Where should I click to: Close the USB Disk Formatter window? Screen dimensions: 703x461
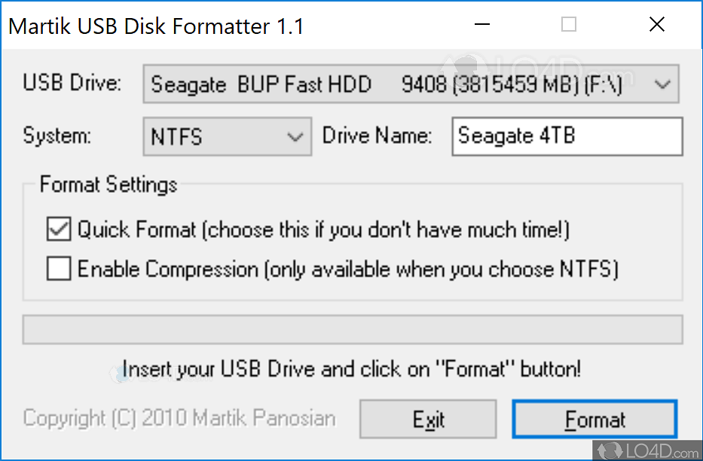657,25
